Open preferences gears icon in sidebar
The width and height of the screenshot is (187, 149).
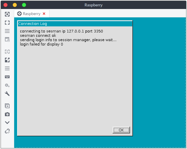[x=7, y=85]
